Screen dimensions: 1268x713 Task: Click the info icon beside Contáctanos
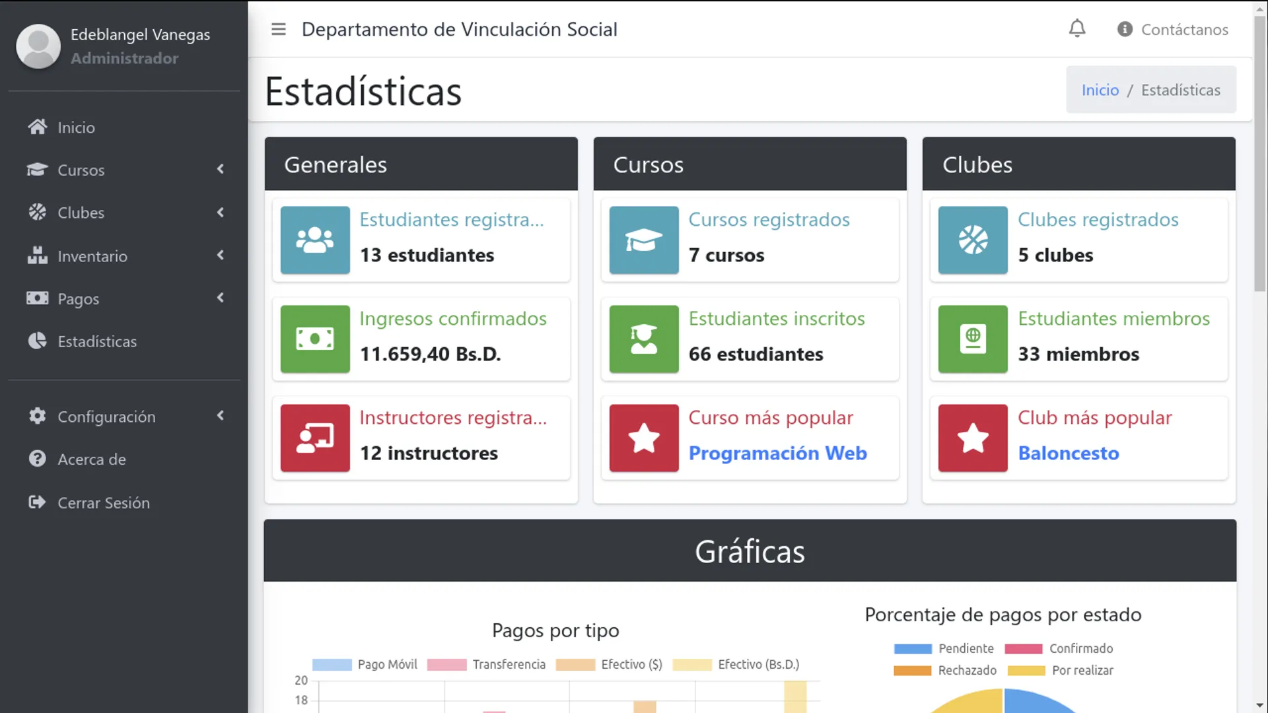[x=1125, y=30]
